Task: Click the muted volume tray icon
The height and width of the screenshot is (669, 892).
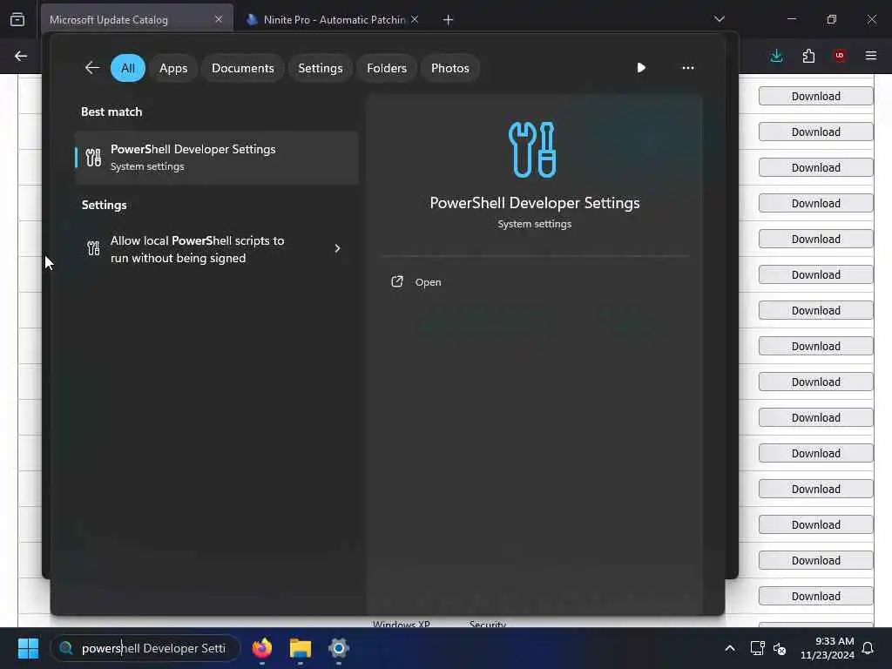Action: click(x=780, y=648)
